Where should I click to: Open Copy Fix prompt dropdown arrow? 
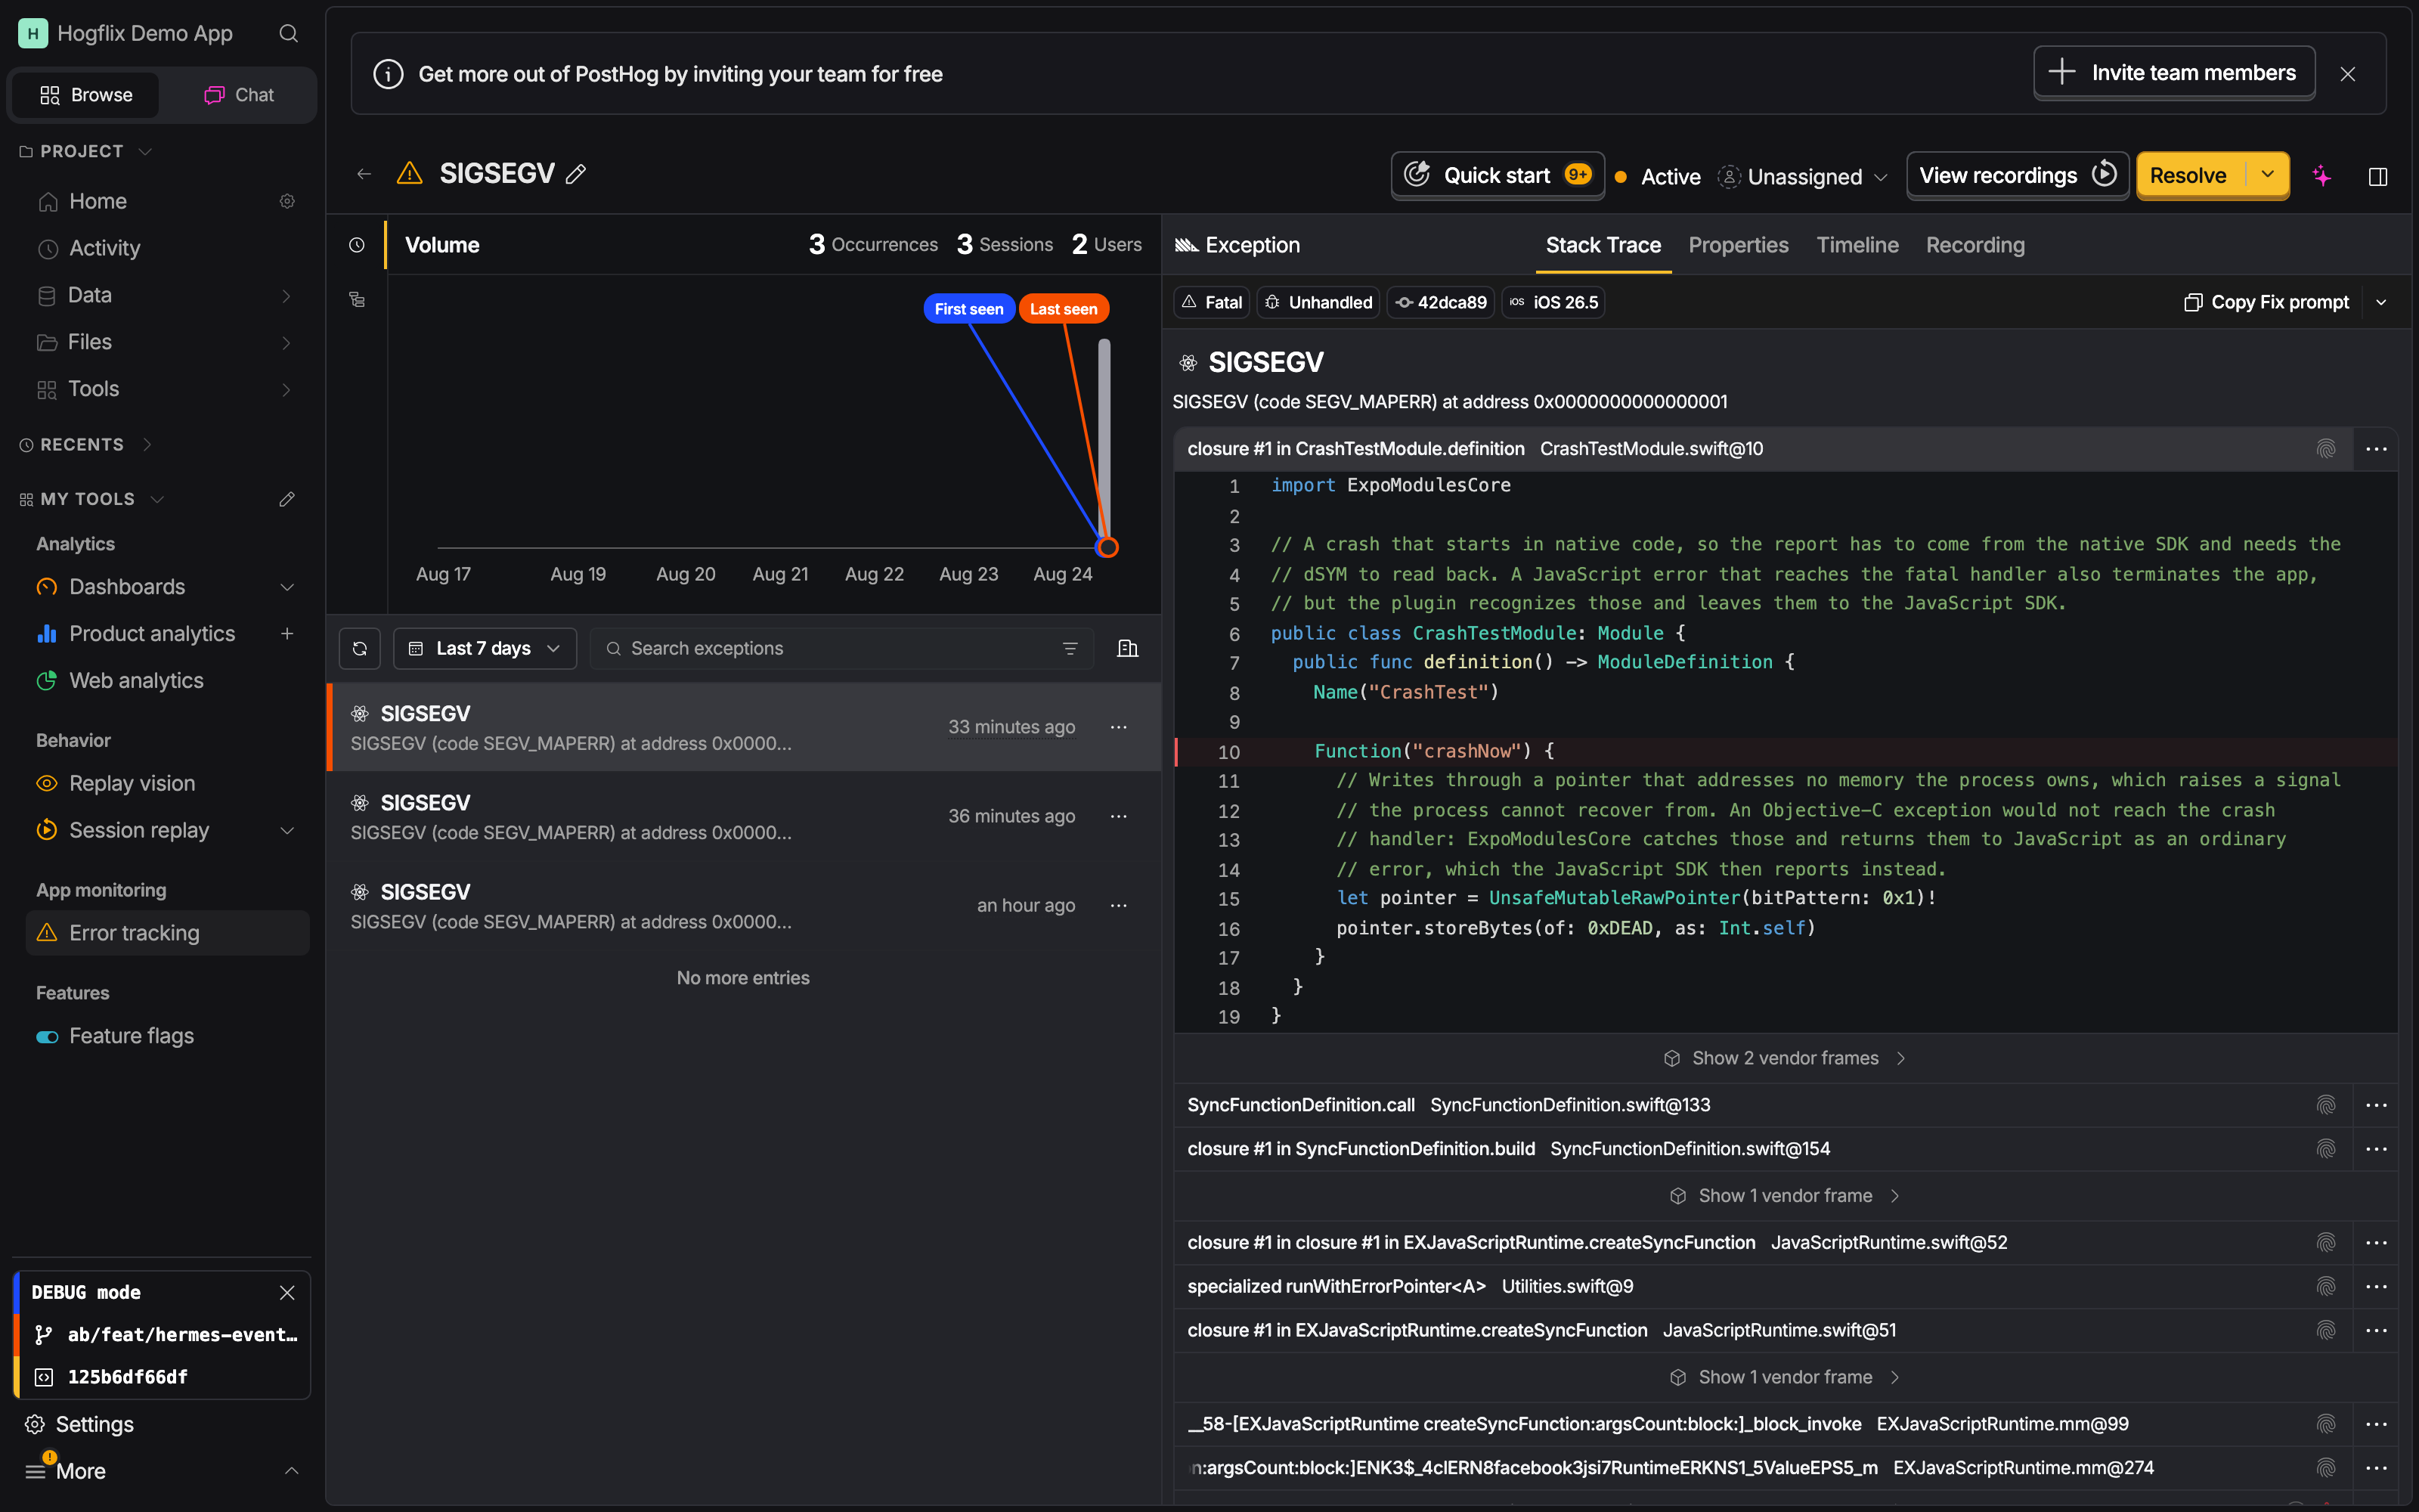[x=2381, y=302]
